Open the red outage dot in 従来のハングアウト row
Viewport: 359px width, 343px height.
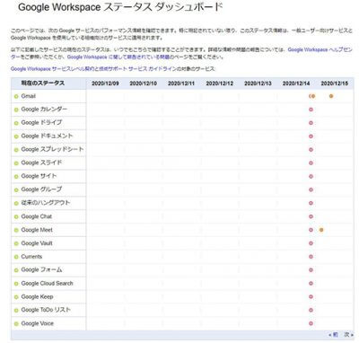[x=311, y=203]
